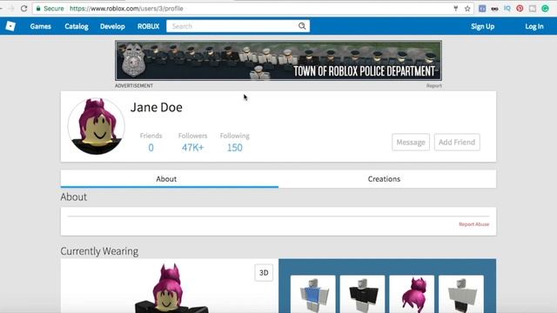The image size is (557, 313).
Task: Switch to the Creations tab
Action: (x=387, y=179)
